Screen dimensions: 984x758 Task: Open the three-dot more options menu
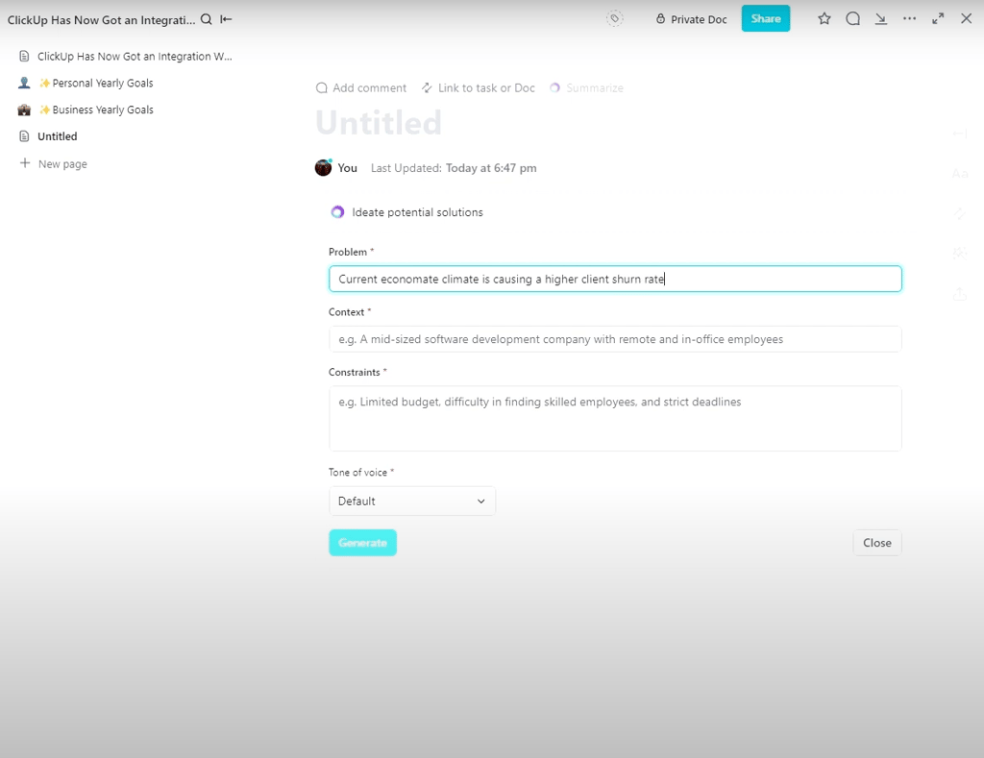909,19
